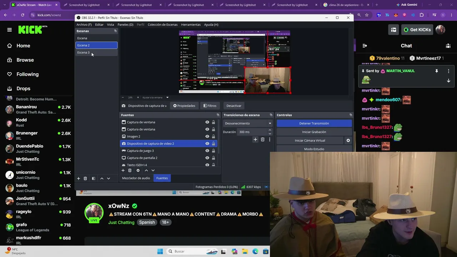Open pinned message three-dot options
Viewport: 457px width, 257px height.
pyautogui.click(x=448, y=71)
